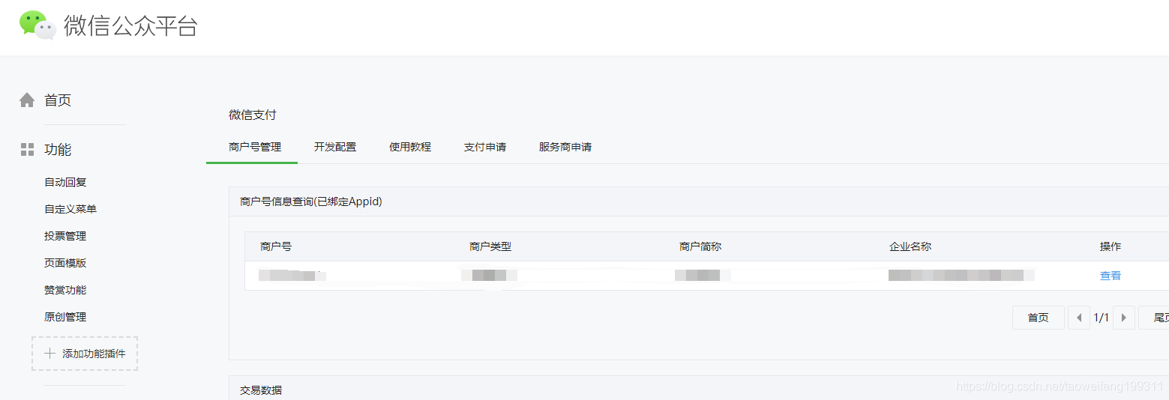
Task: Switch to the 服务商申请 tab
Action: (565, 147)
